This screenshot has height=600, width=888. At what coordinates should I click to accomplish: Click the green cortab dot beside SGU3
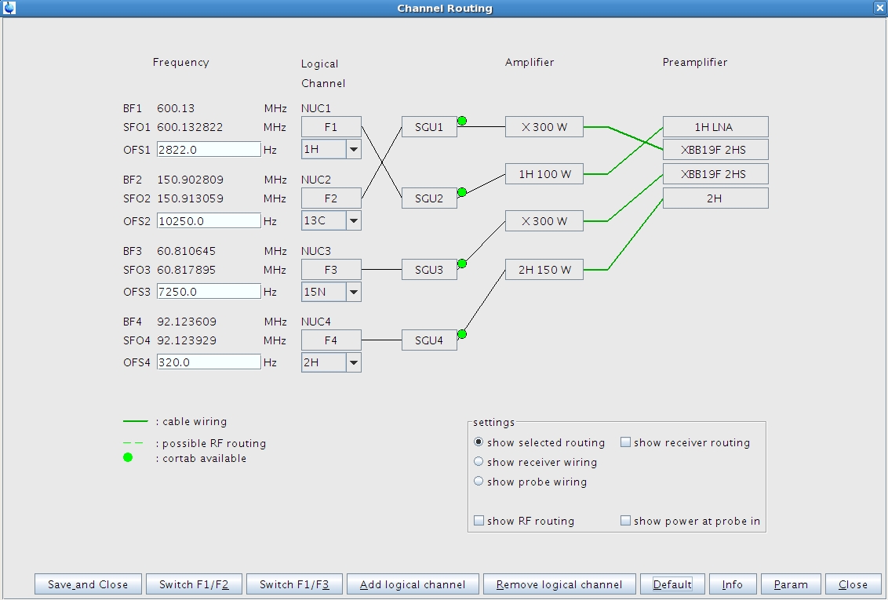(462, 264)
